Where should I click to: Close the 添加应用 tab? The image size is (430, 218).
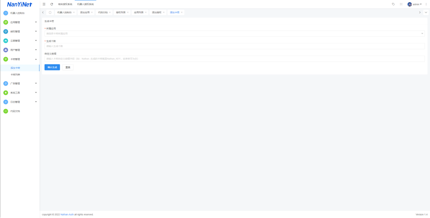click(92, 13)
